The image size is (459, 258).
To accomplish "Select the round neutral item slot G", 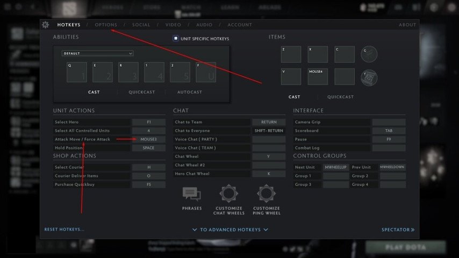I will [369, 54].
